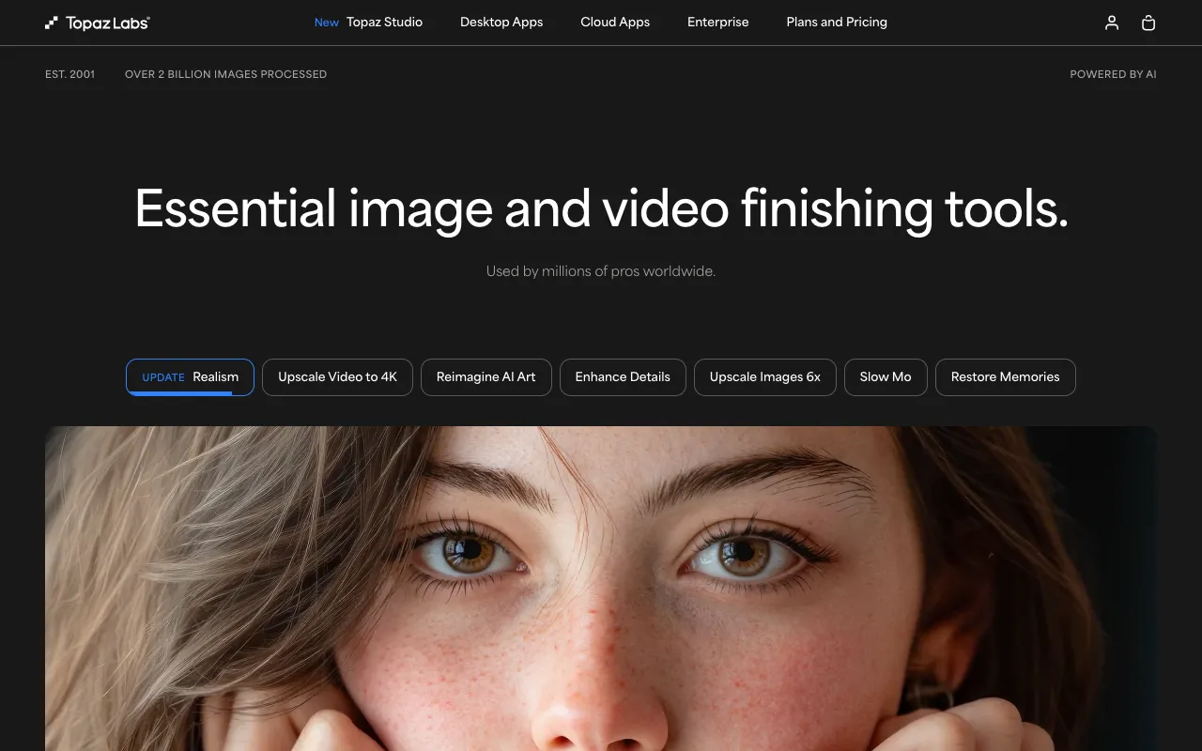Open the Topaz Studio menu item

(x=384, y=22)
